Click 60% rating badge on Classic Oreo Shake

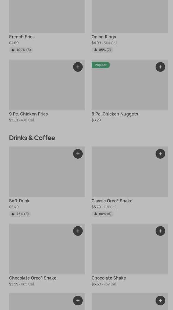pos(103,214)
